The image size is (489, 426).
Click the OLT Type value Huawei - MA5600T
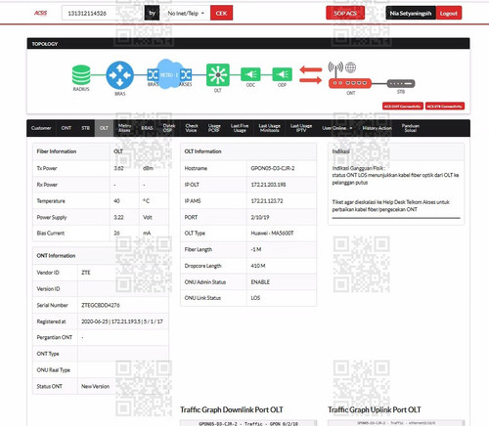click(272, 234)
